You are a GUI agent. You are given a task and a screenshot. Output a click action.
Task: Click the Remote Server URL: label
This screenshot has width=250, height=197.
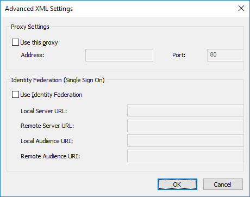47,126
